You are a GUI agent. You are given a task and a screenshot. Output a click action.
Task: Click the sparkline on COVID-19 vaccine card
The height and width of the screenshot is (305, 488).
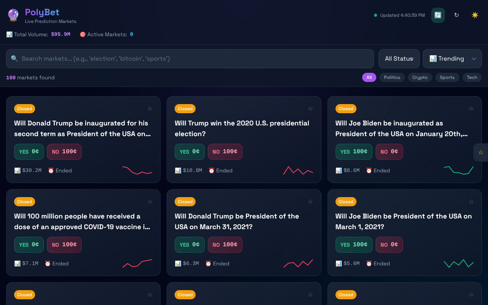pos(137,263)
